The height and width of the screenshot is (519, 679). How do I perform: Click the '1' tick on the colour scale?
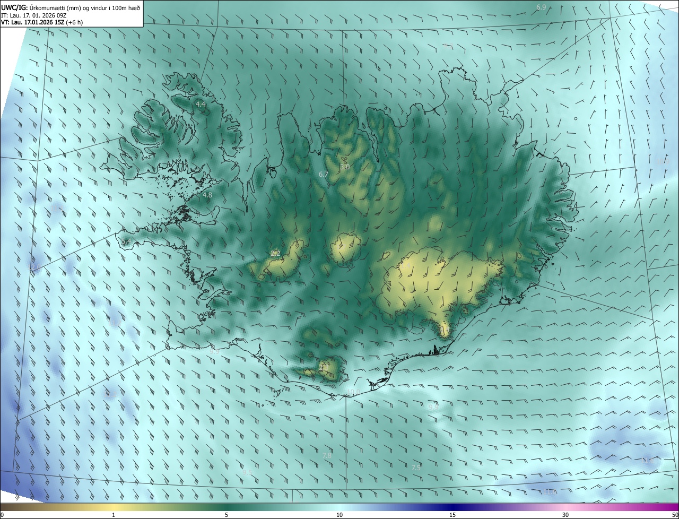(x=114, y=515)
